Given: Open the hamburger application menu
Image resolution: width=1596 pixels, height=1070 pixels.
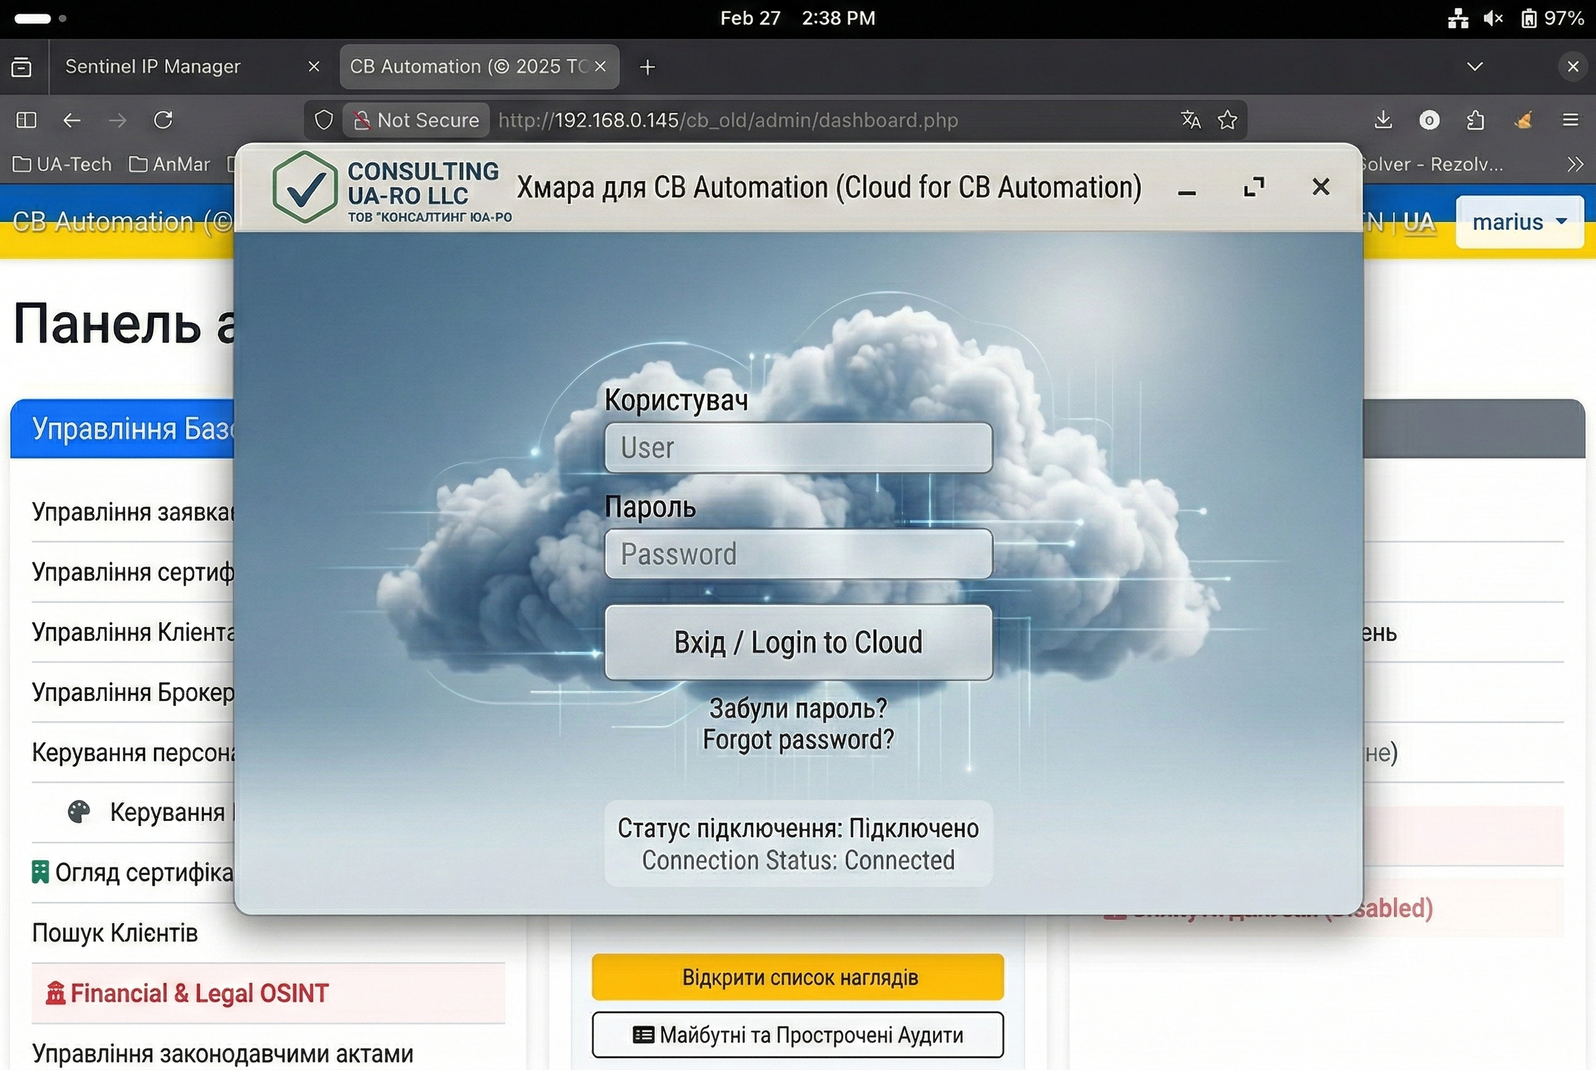Looking at the screenshot, I should tap(1570, 119).
